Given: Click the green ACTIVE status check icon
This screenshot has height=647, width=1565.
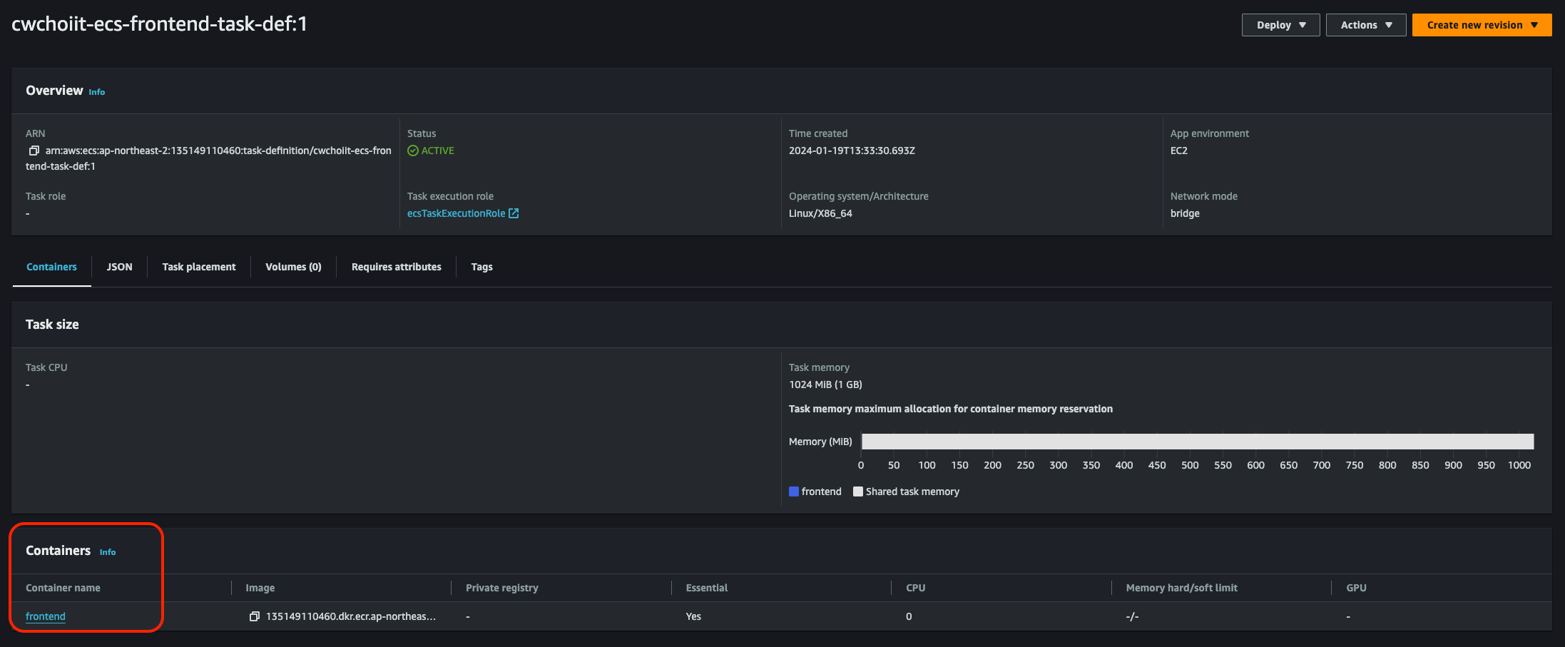Looking at the screenshot, I should click(x=413, y=151).
